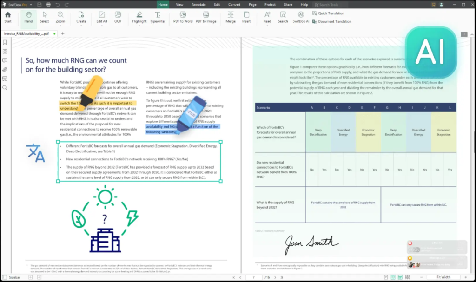Switch to the Annotate tab
Screen dimensions: 476x282
tap(198, 4)
